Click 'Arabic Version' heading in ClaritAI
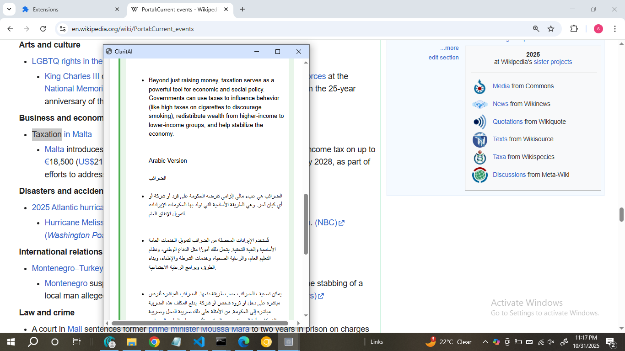The width and height of the screenshot is (625, 351). (x=167, y=161)
